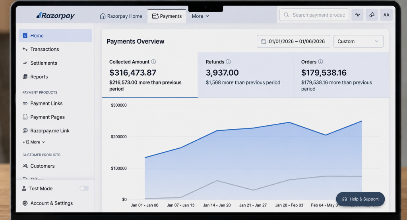This screenshot has width=407, height=220.
Task: Click the calendar icon in date range
Action: [x=264, y=41]
